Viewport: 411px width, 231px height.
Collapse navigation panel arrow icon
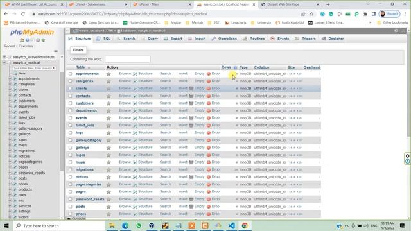(67, 31)
